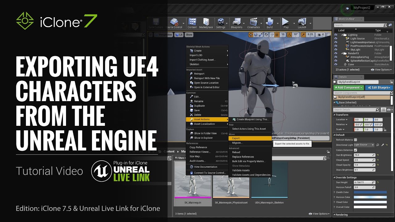The image size is (395, 222).
Task: Click the Details actor lock icon
Action: click(391, 82)
